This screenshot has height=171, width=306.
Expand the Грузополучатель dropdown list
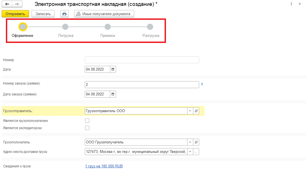tap(190, 142)
